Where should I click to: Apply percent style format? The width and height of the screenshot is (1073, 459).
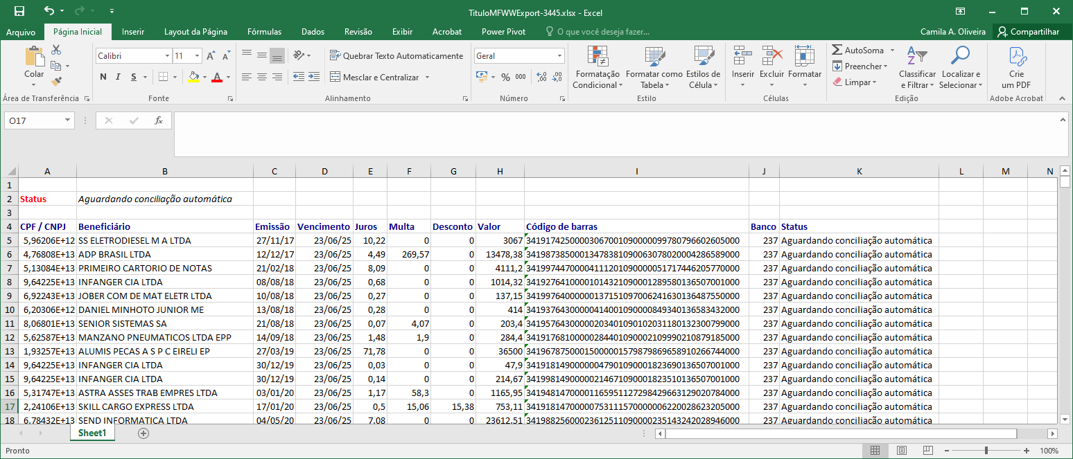505,77
